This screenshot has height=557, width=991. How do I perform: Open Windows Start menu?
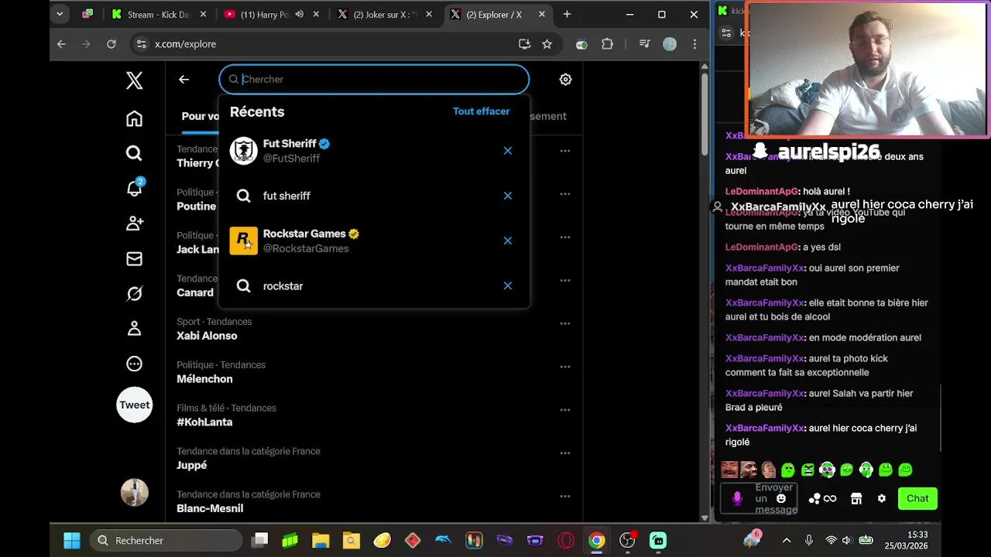pos(72,540)
